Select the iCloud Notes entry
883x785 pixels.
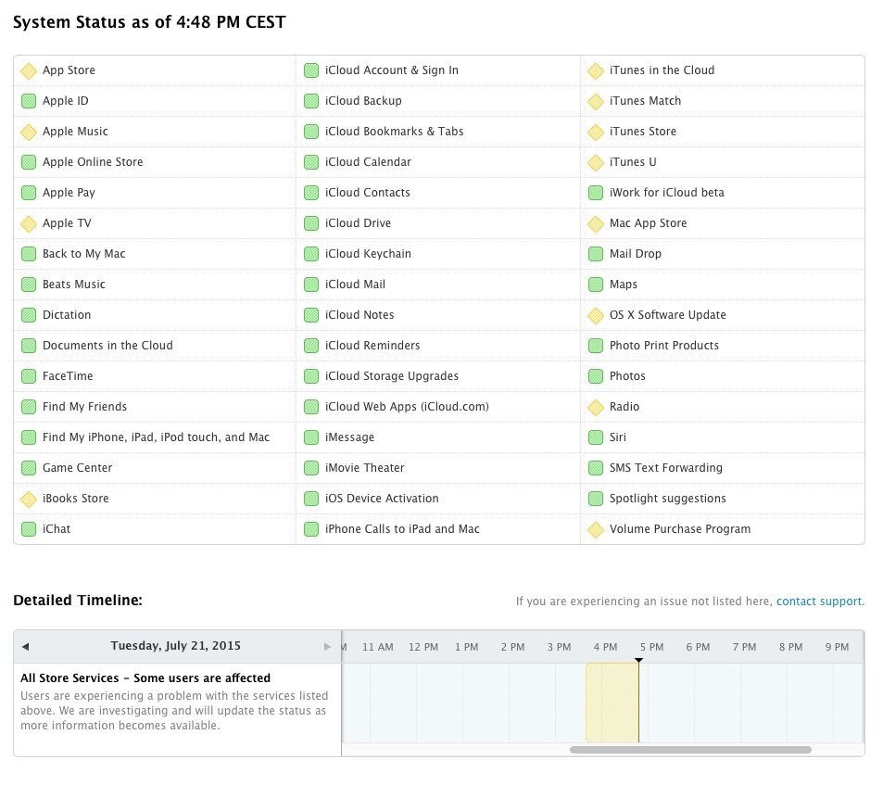(438, 315)
